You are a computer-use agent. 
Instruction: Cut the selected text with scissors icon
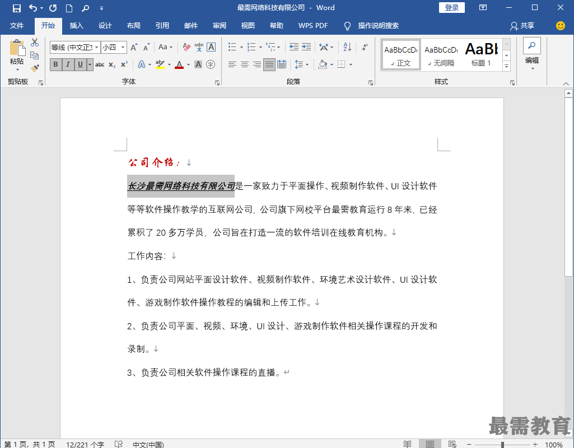(35, 43)
